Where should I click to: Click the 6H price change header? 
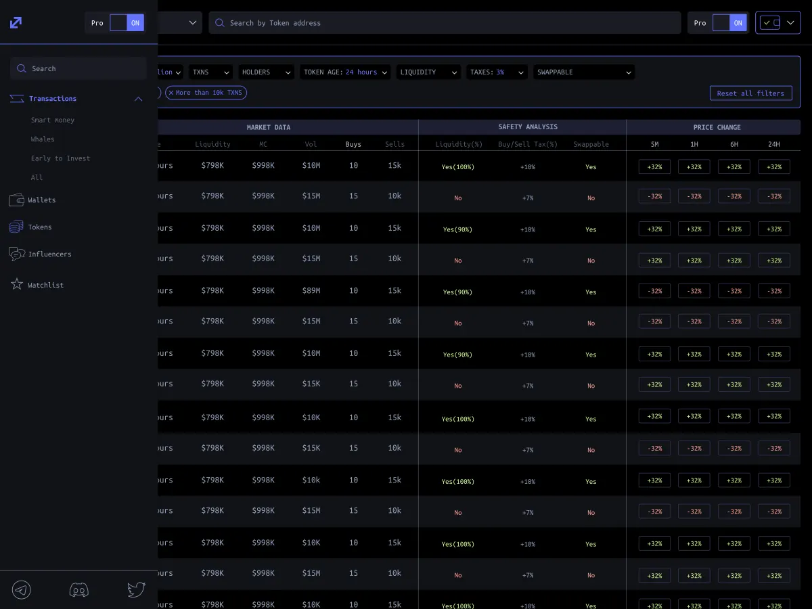734,144
